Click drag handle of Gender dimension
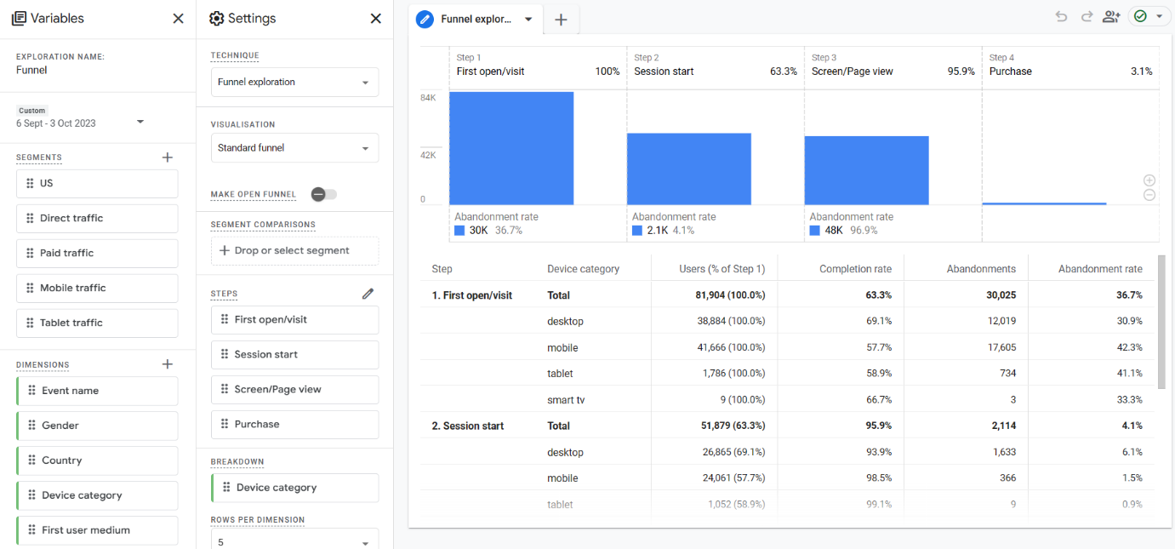The image size is (1175, 549). 31,426
